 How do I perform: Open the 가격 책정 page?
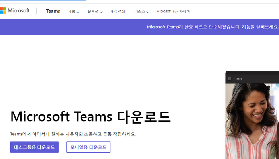pos(118,11)
